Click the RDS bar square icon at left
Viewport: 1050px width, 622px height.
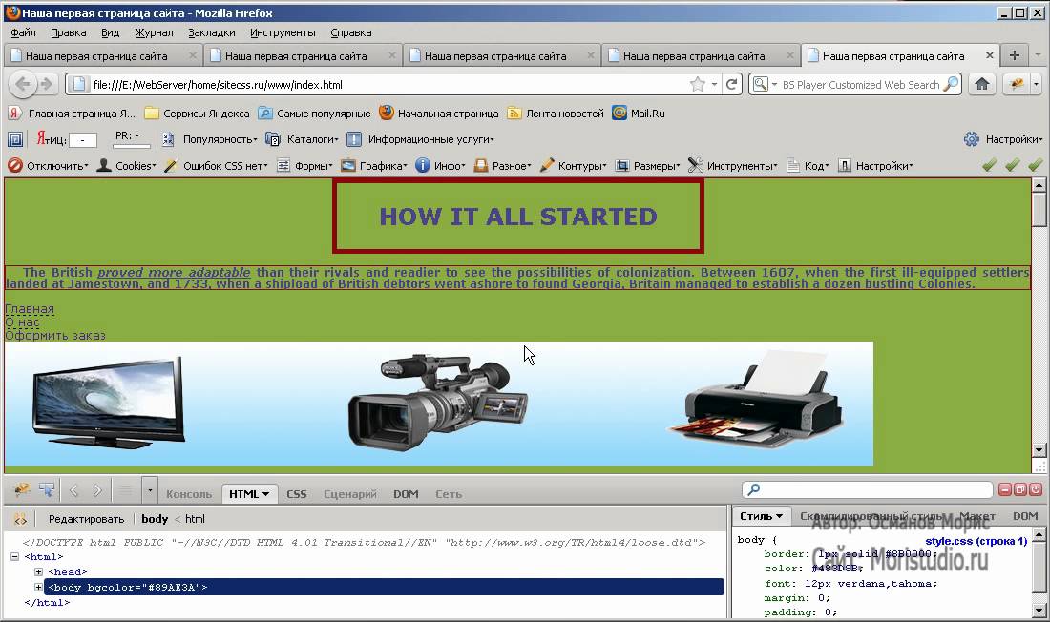pyautogui.click(x=15, y=139)
